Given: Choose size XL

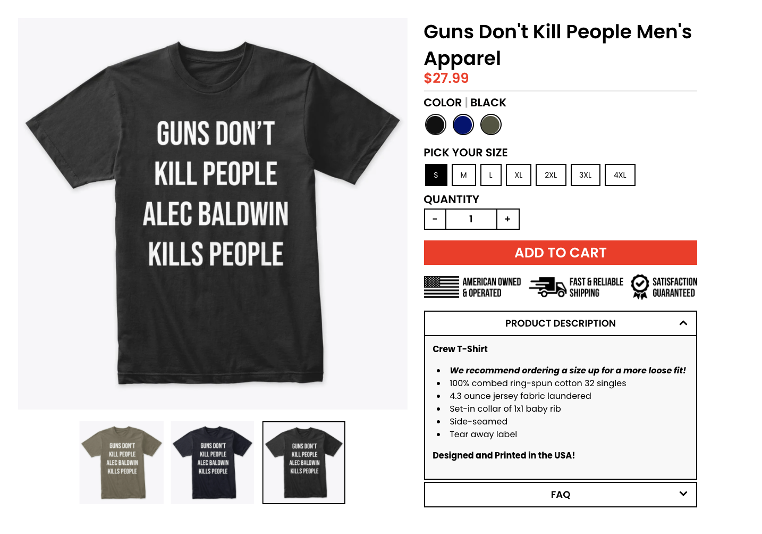Looking at the screenshot, I should [519, 175].
